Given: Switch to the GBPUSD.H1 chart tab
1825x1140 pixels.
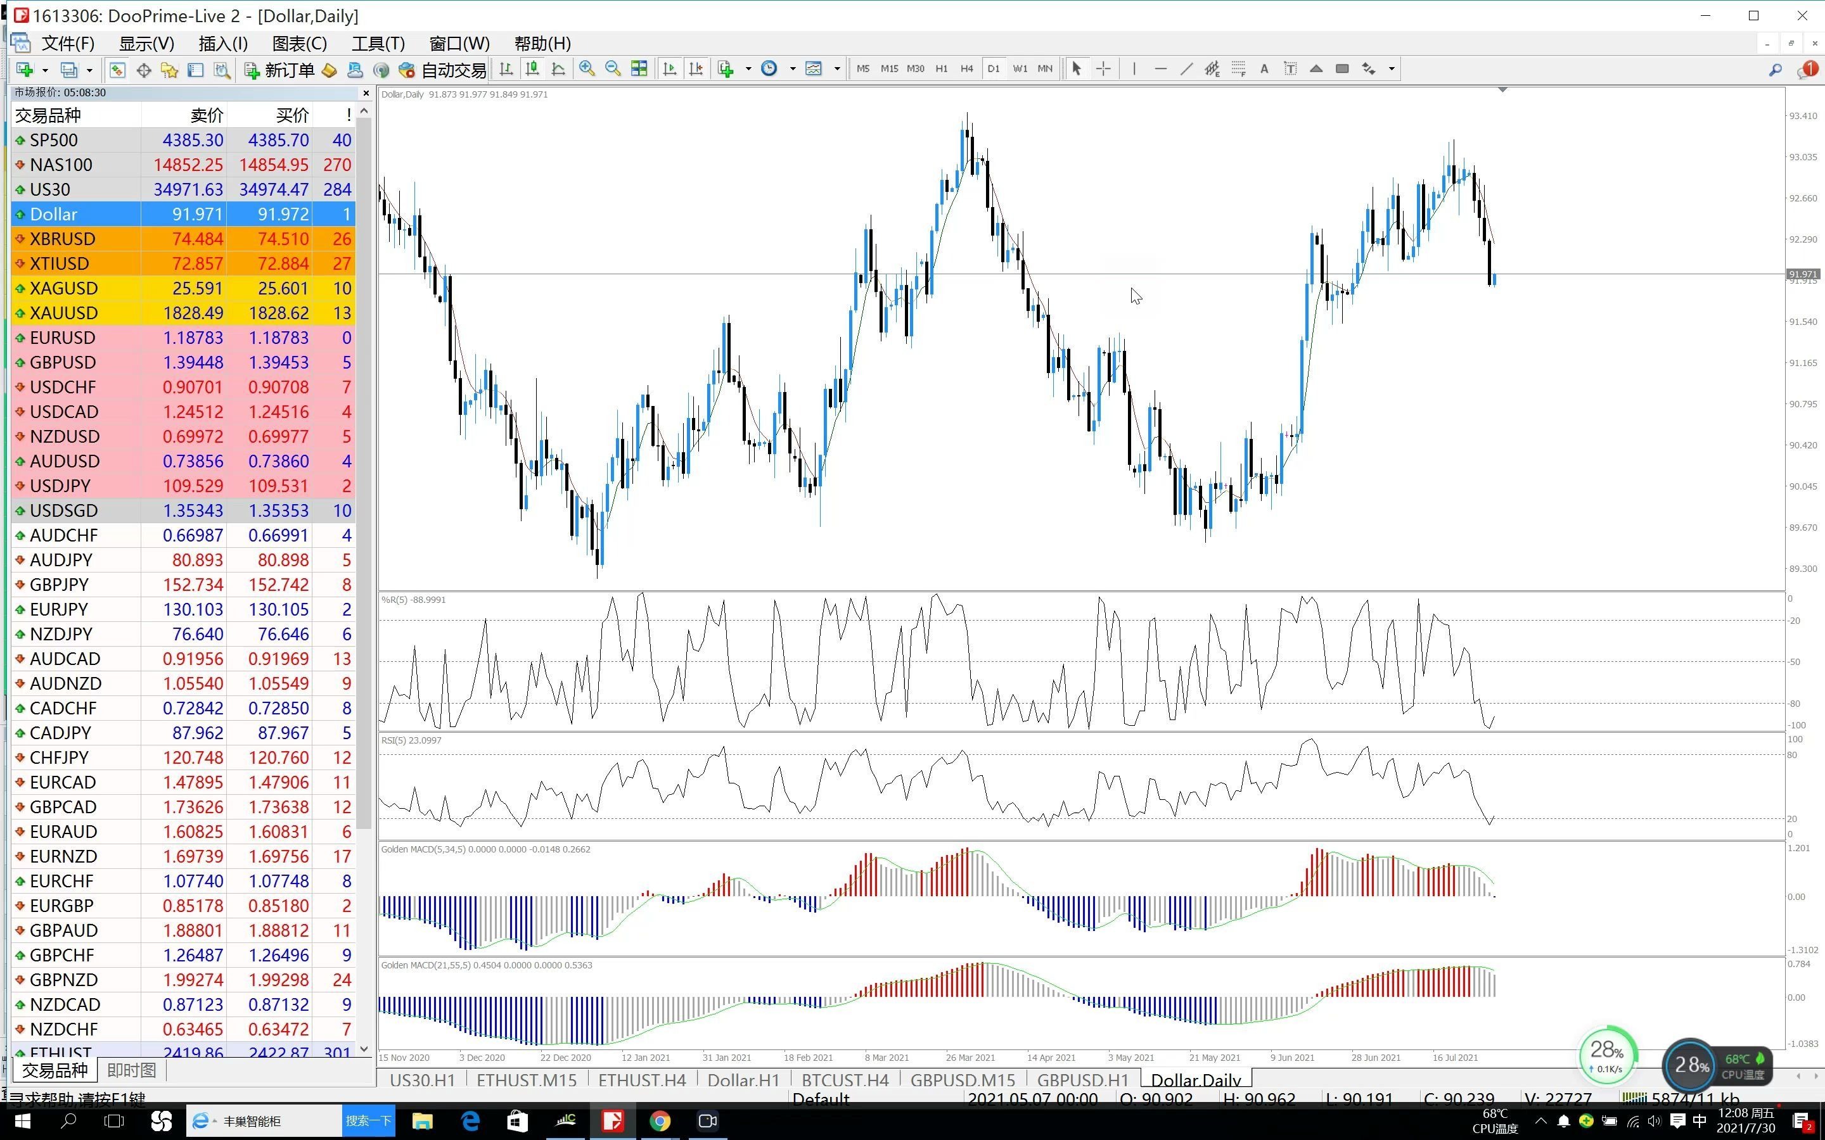Looking at the screenshot, I should coord(1082,1080).
